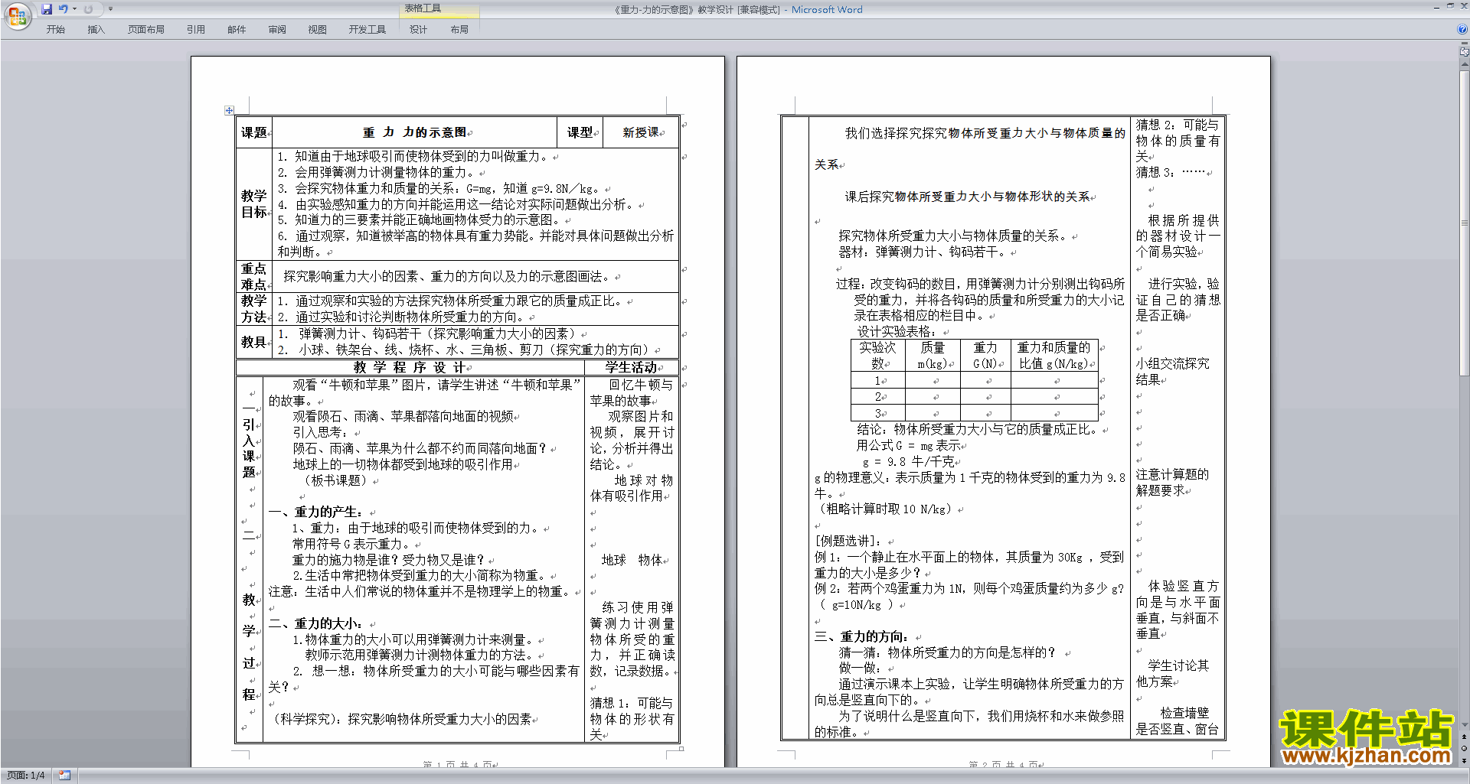The height and width of the screenshot is (784, 1470).
Task: Click the 课型 cell
Action: click(x=580, y=132)
